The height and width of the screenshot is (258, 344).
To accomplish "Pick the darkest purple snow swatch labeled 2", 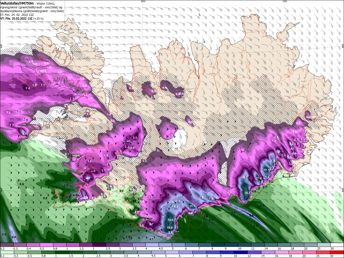I will click(99, 245).
